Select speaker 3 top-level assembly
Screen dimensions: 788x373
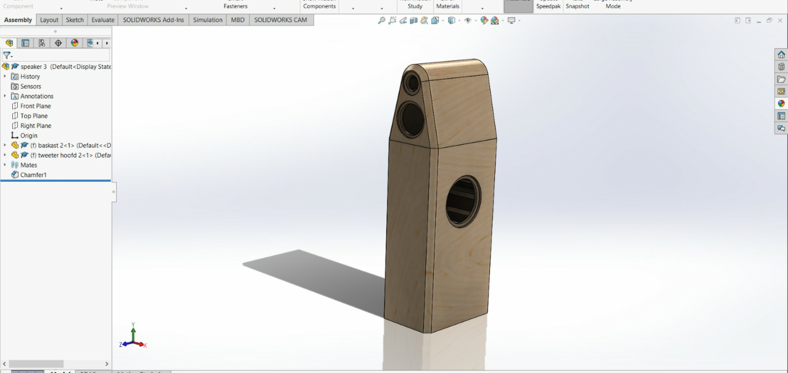pyautogui.click(x=56, y=67)
